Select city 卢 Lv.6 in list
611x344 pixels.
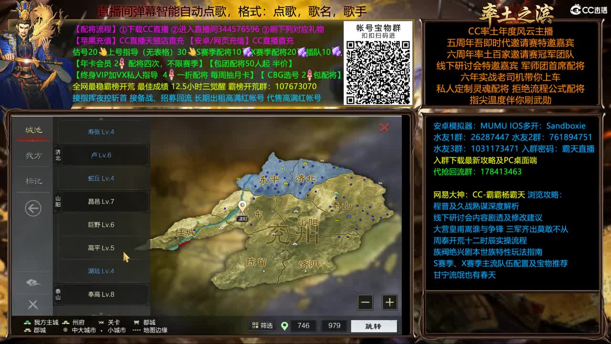(101, 155)
